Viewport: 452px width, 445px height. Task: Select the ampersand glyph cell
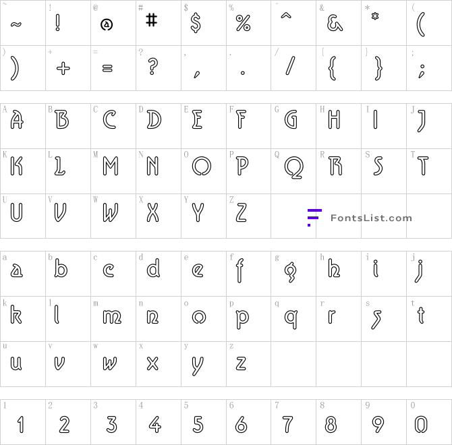point(339,23)
